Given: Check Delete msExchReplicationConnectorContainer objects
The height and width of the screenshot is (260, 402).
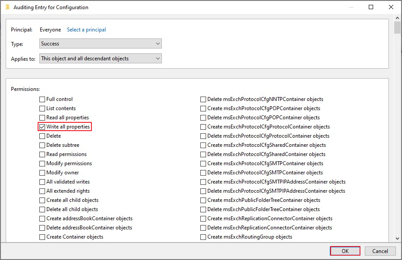Looking at the screenshot, I should click(x=203, y=228).
